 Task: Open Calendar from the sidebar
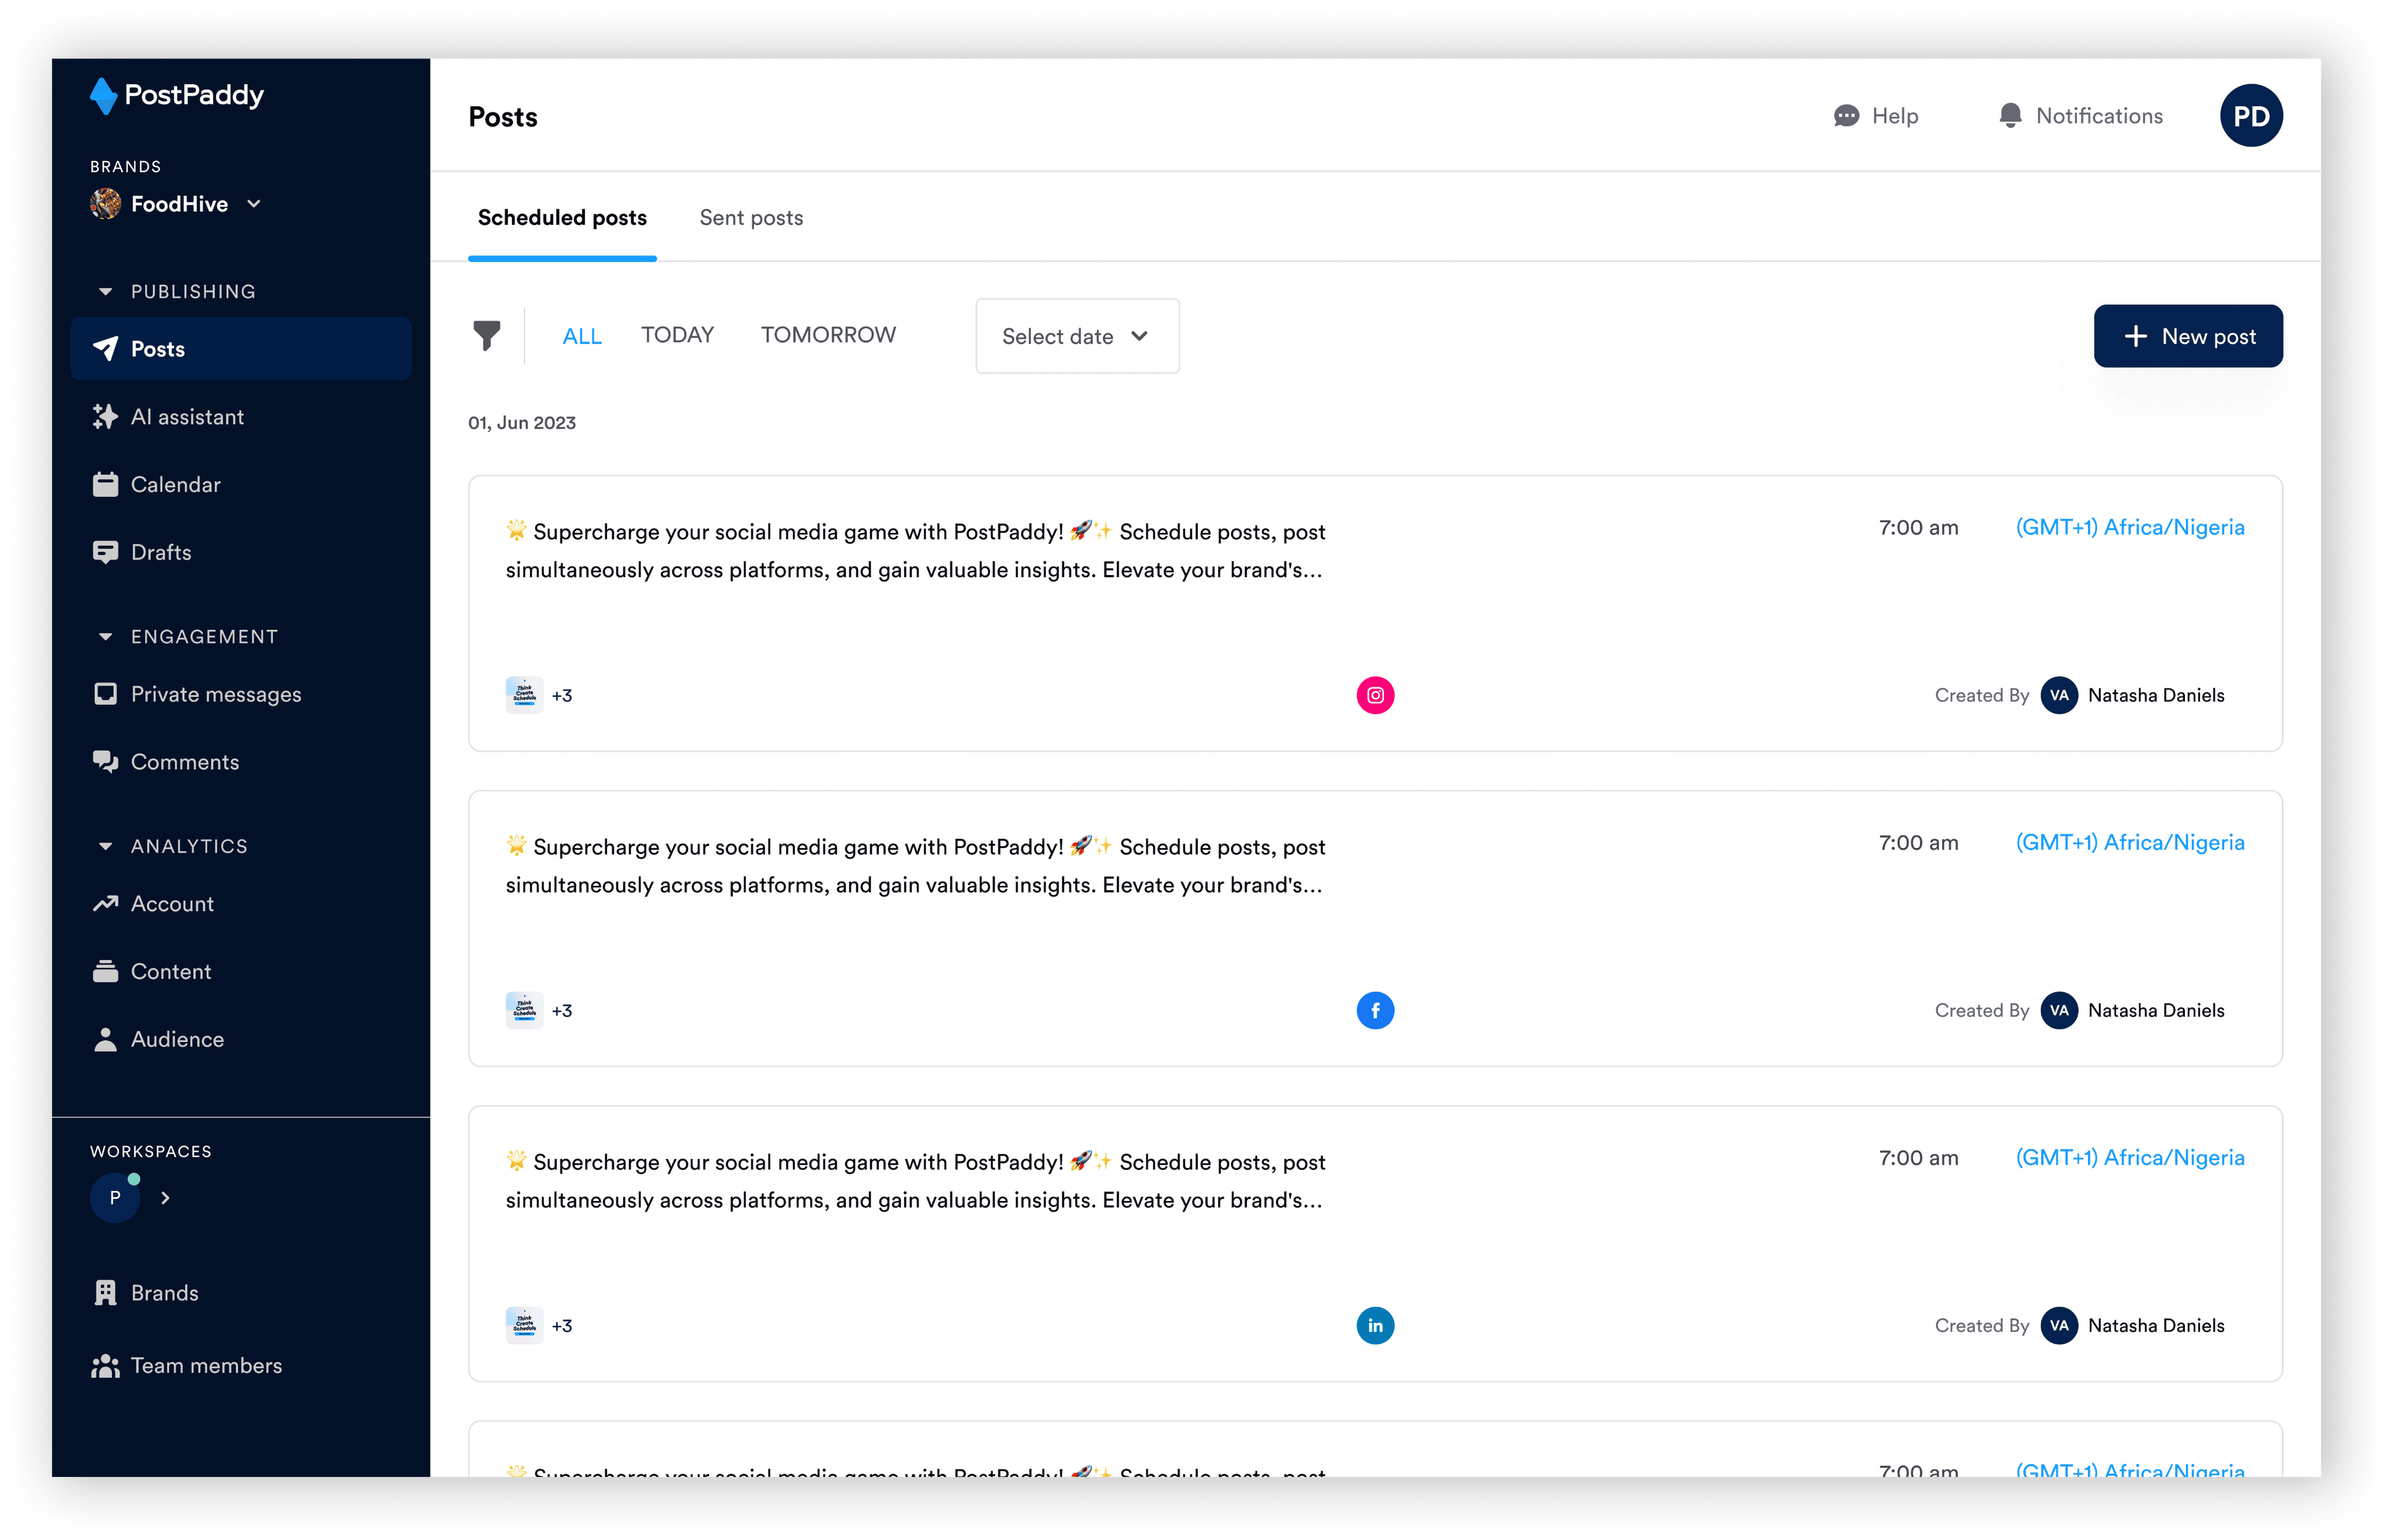point(175,485)
